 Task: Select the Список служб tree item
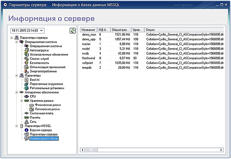(x=39, y=59)
